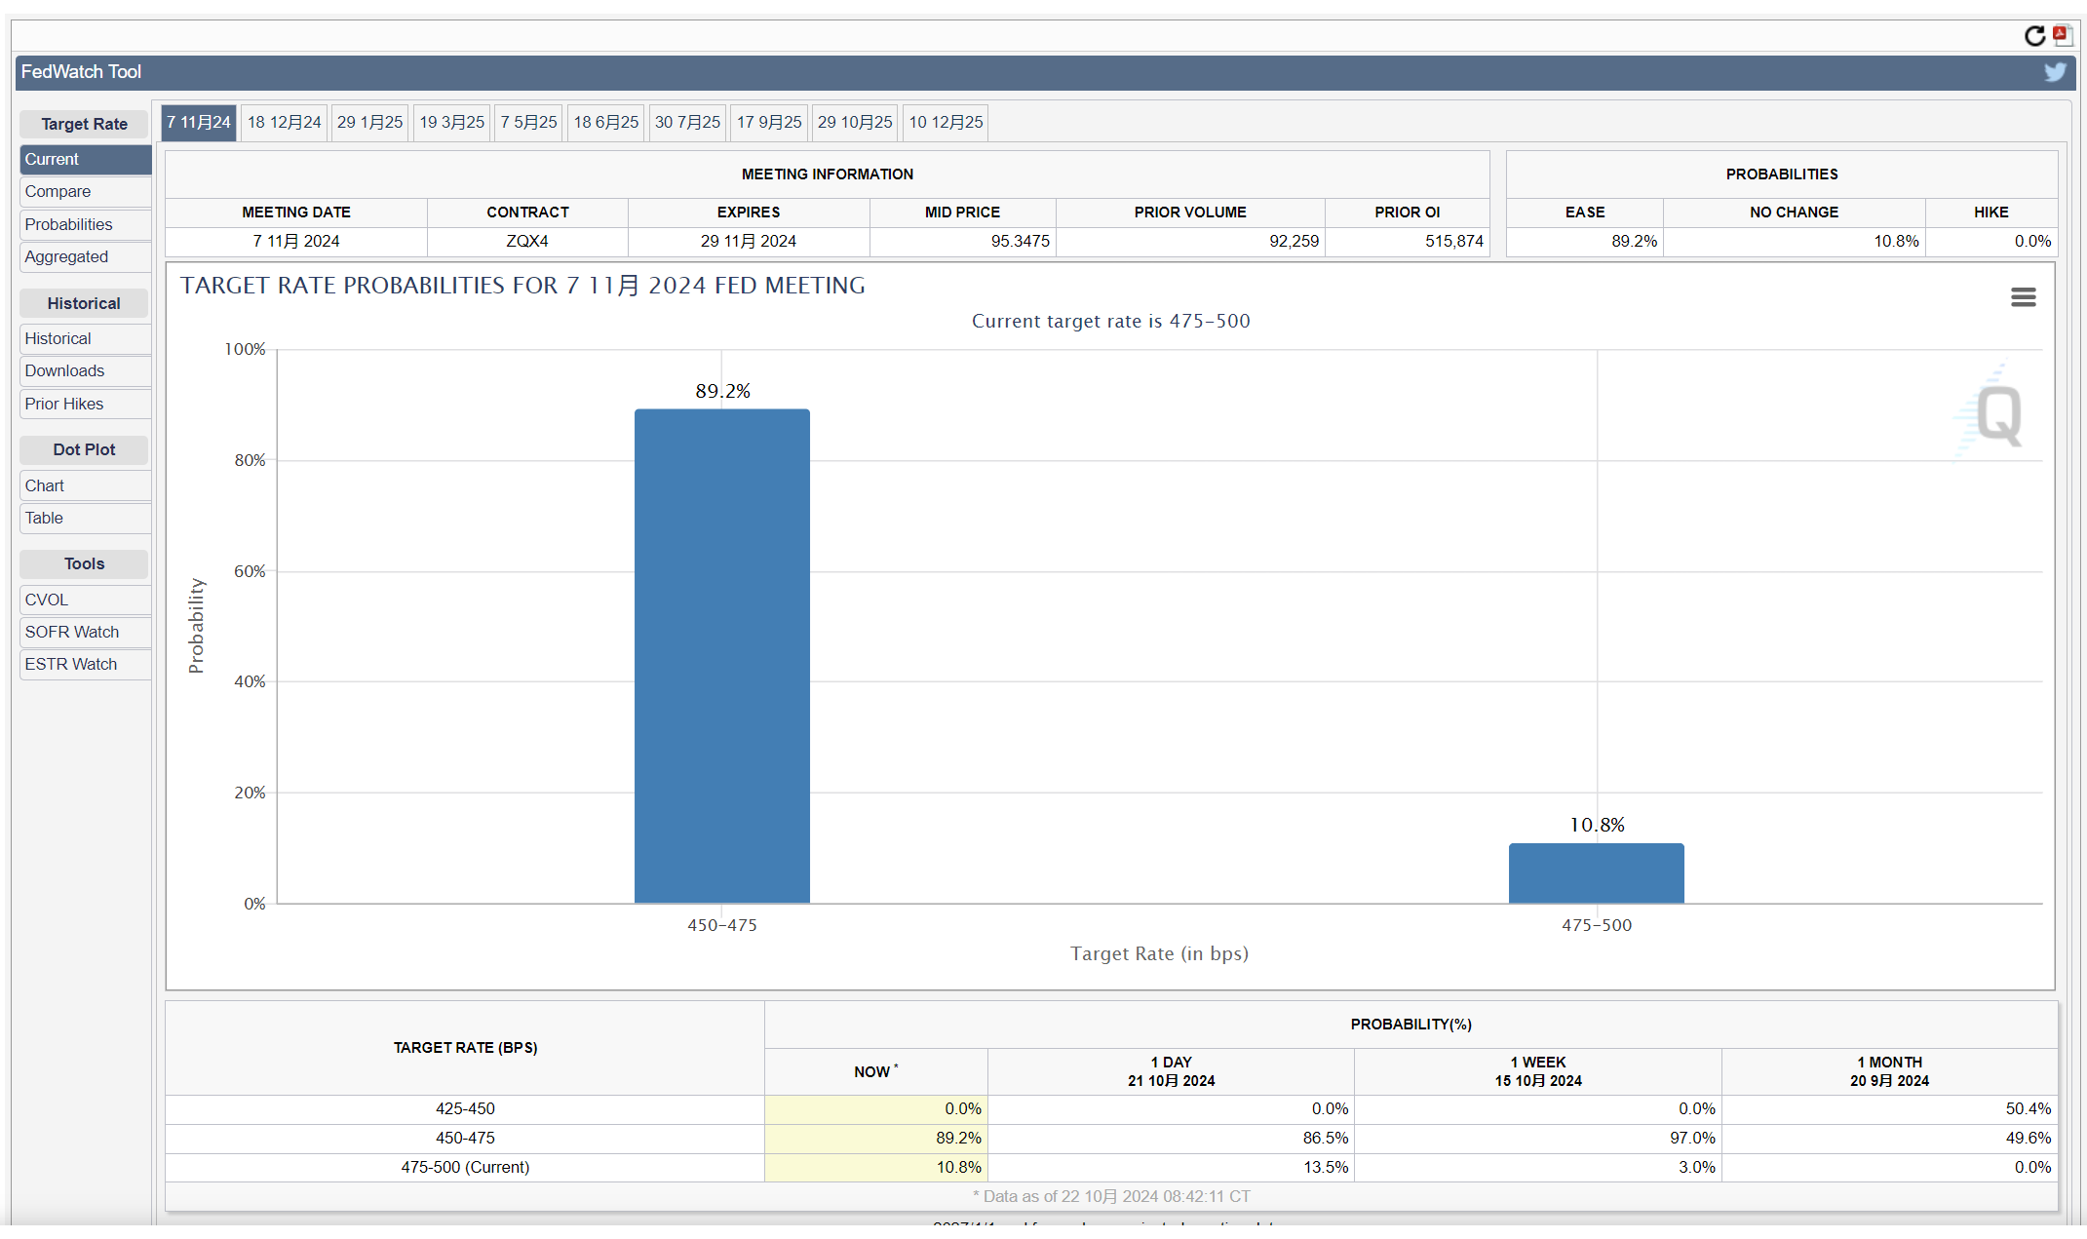
Task: Switch to the Table view
Action: [44, 518]
